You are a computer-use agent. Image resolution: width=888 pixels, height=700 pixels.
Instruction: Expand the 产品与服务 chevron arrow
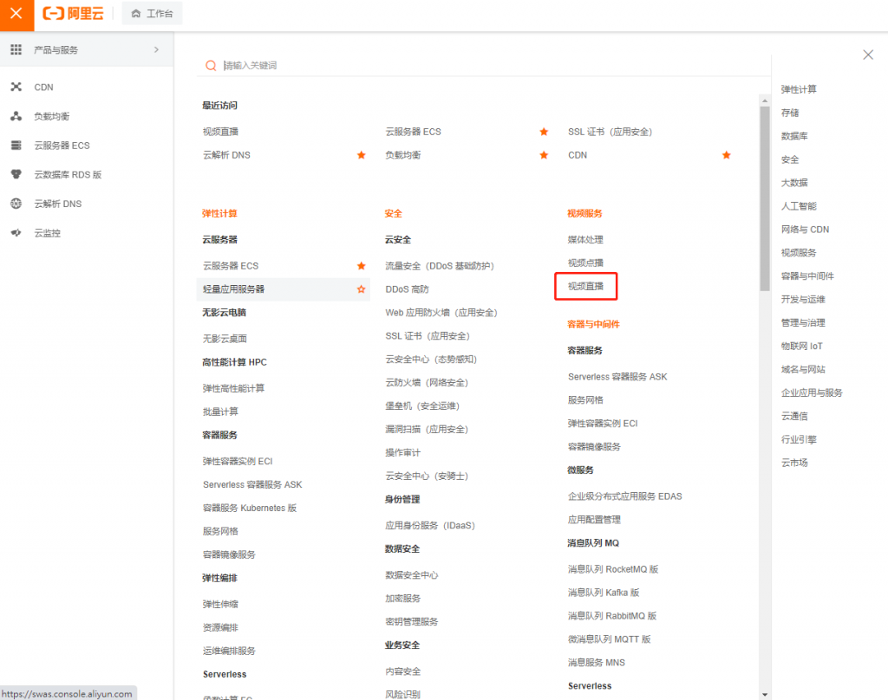156,49
